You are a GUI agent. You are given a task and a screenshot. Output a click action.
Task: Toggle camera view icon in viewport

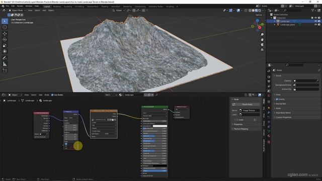[x=262, y=45]
